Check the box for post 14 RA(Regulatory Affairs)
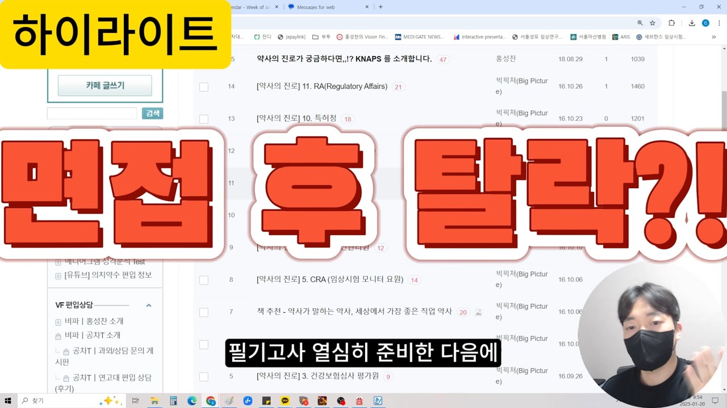 (204, 87)
